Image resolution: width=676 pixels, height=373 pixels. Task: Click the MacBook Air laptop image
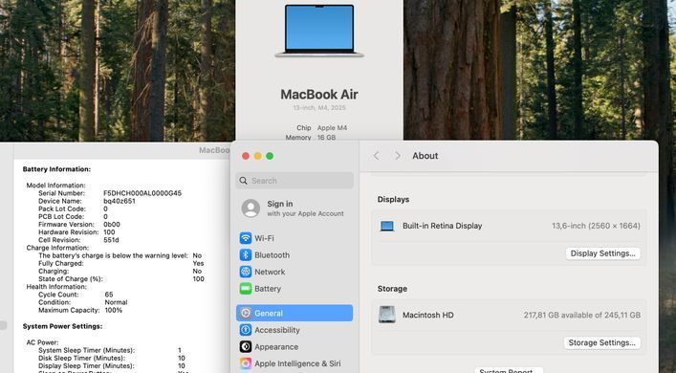pyautogui.click(x=319, y=31)
